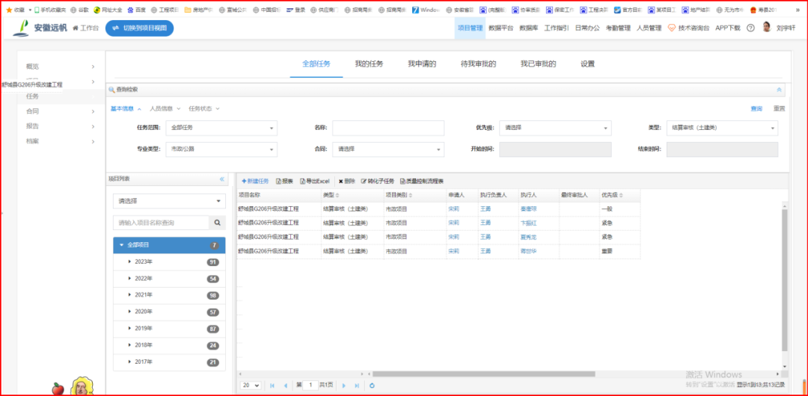Click the 名称 text input field

pos(388,128)
